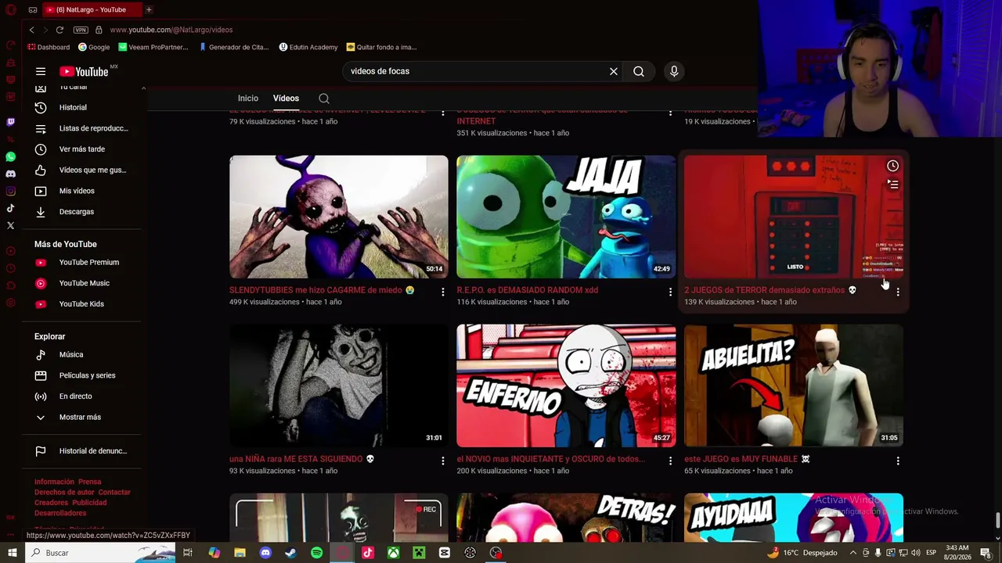Toggle the browser VPN badge
The height and width of the screenshot is (563, 1002).
pos(81,30)
